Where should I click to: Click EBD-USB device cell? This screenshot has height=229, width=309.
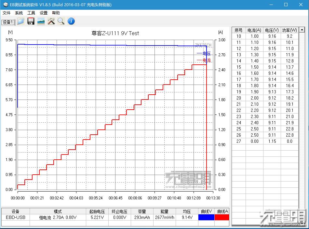coord(16,217)
